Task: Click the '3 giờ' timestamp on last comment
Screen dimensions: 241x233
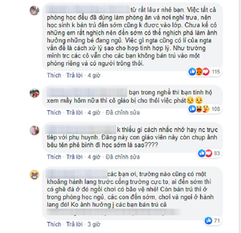Action: point(94,224)
